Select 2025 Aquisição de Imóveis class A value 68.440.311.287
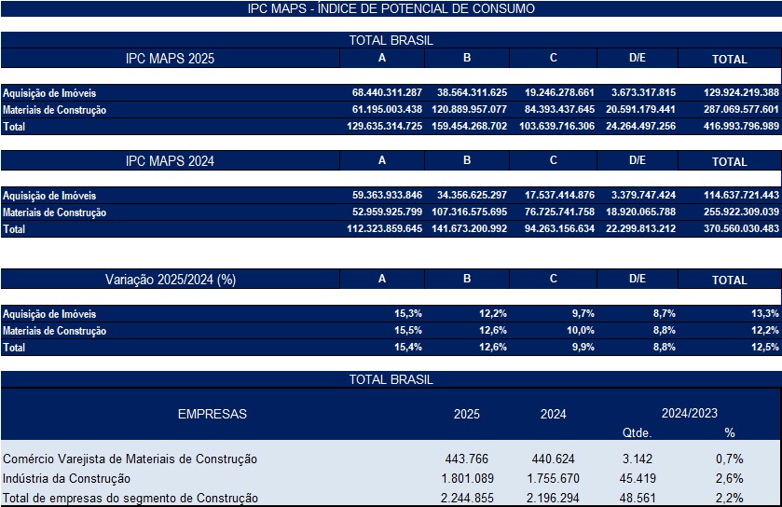 point(387,92)
